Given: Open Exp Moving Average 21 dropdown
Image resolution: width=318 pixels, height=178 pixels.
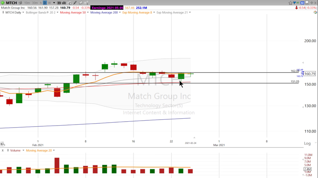Looking at the screenshot, I should (190, 13).
